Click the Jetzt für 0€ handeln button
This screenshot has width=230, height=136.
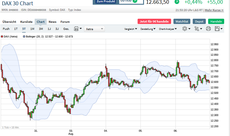pyautogui.click(x=154, y=21)
